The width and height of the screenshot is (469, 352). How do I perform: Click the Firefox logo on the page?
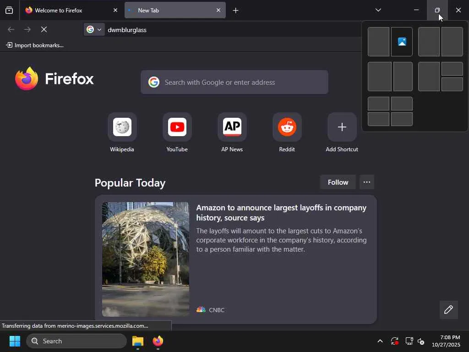(55, 79)
